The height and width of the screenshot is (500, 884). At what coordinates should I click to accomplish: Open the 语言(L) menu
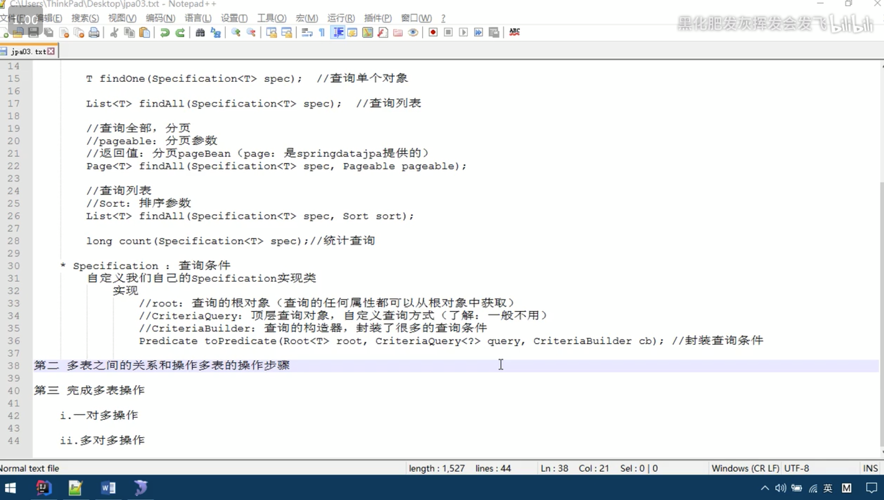(x=198, y=18)
